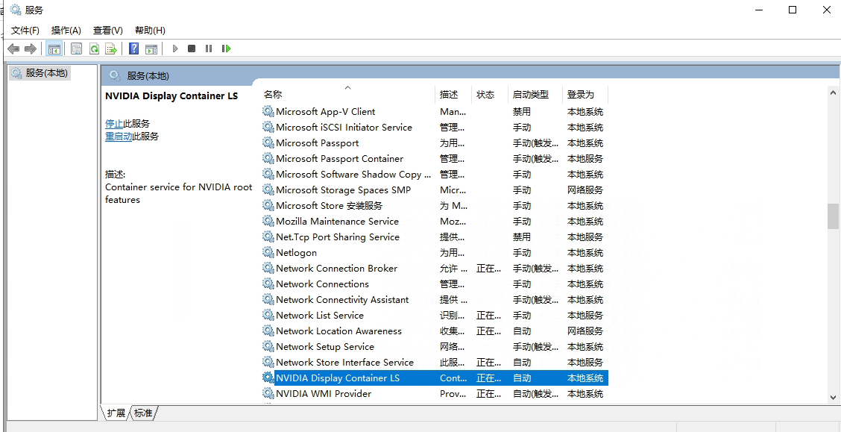Click 正在... status of Network List Service

click(x=488, y=316)
